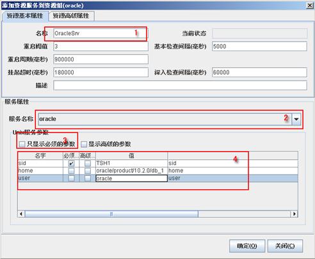The image size is (315, 259).
Task: Click the scroll-left arrow of the table
Action: pyautogui.click(x=21, y=214)
